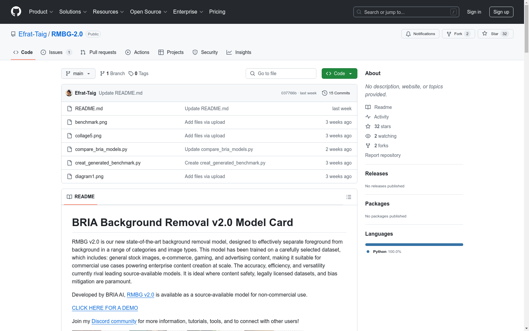
Task: Click the star icon in Star button
Action: 485,33
